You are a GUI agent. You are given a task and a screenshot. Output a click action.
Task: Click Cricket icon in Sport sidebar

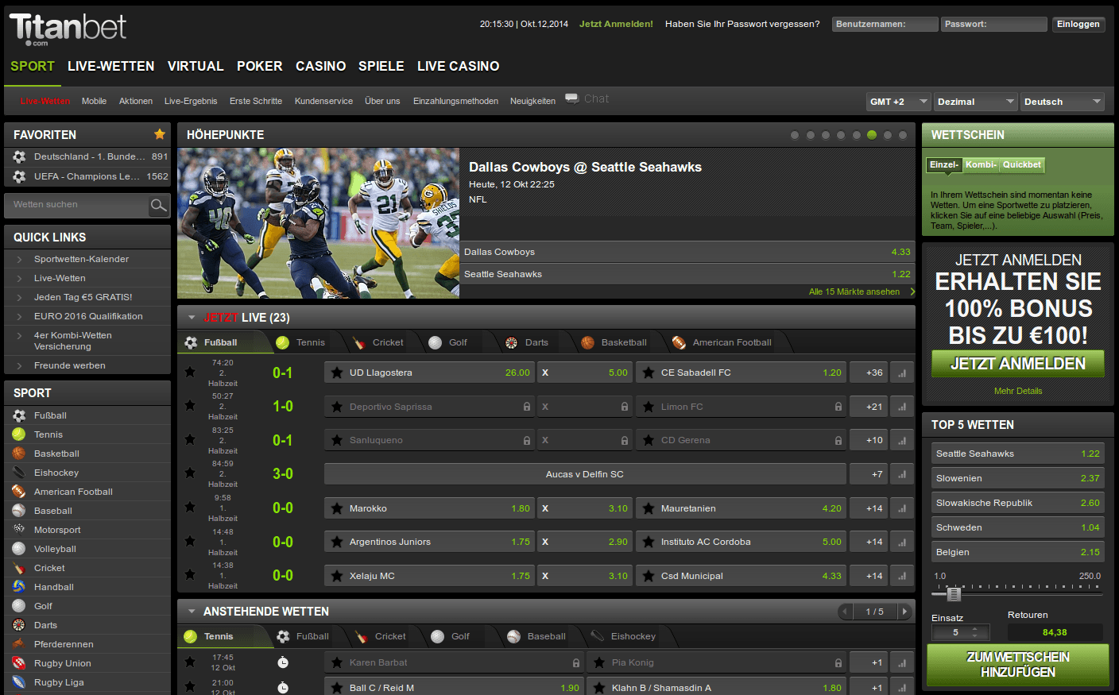click(x=19, y=568)
